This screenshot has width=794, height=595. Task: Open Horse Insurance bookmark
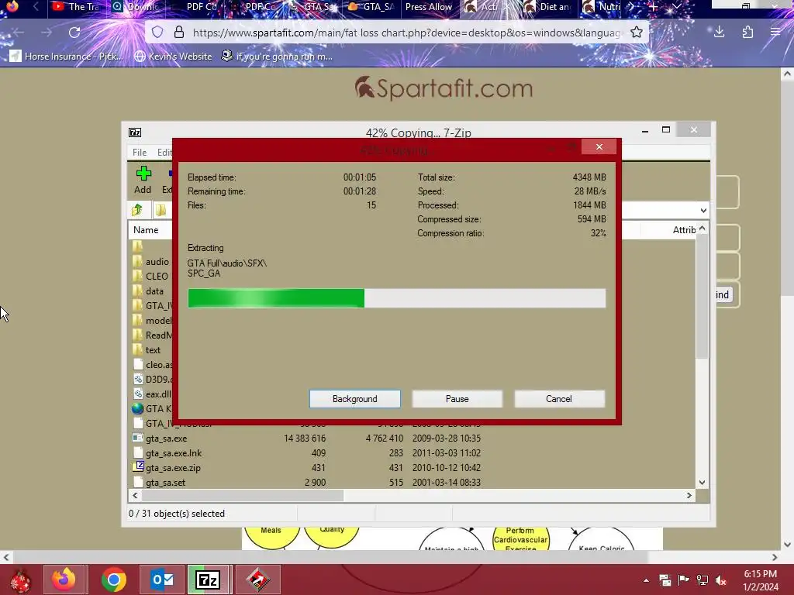tap(67, 56)
